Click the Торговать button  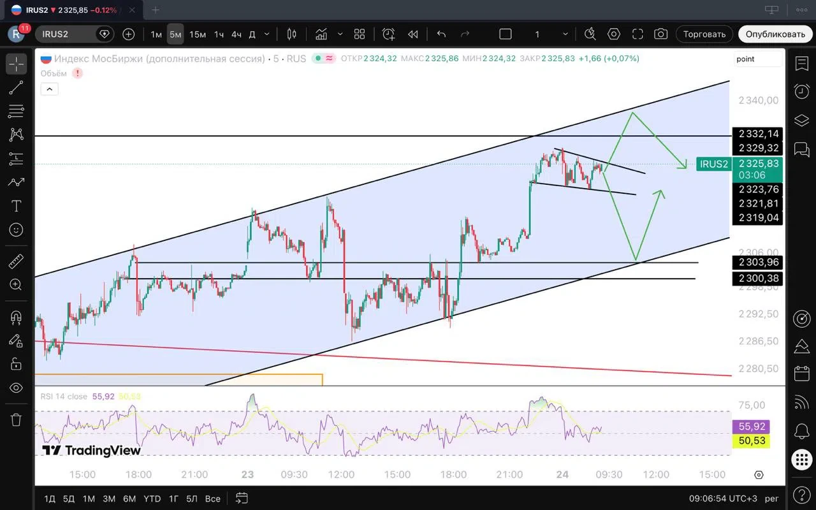click(x=704, y=34)
